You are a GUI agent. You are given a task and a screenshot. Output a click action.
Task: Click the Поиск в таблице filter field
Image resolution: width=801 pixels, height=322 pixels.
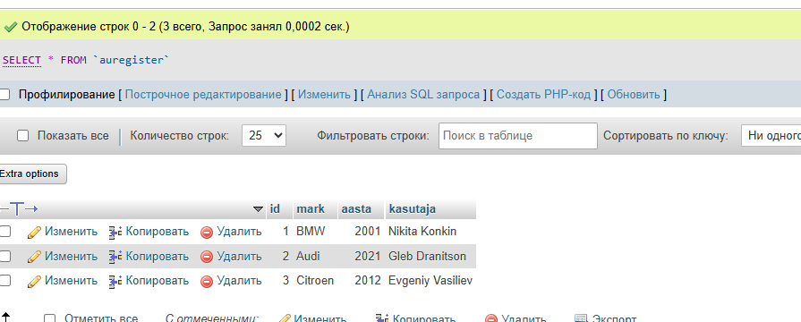[x=518, y=136]
